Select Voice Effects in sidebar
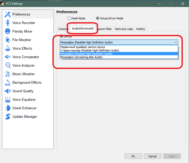The height and width of the screenshot is (163, 189). 22,48
